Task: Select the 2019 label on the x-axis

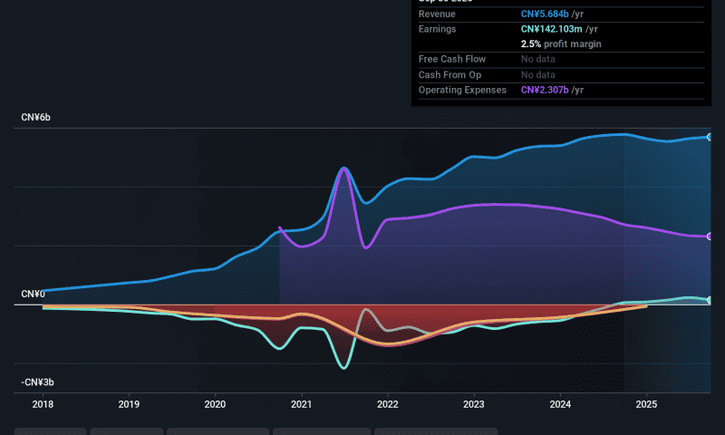Action: [129, 405]
